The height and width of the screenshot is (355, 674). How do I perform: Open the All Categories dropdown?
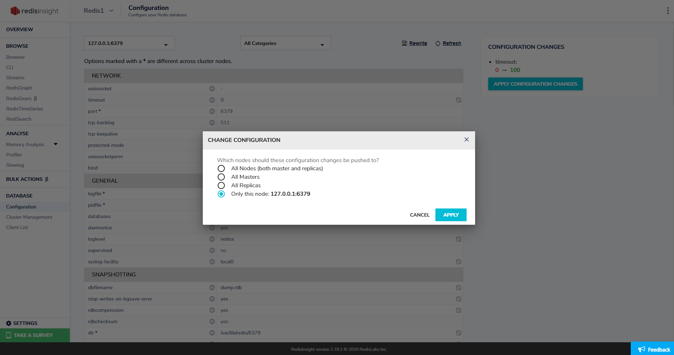tap(286, 43)
